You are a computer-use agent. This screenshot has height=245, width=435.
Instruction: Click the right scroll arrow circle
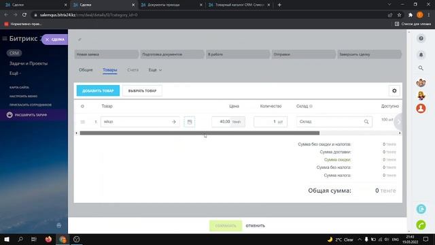[399, 122]
